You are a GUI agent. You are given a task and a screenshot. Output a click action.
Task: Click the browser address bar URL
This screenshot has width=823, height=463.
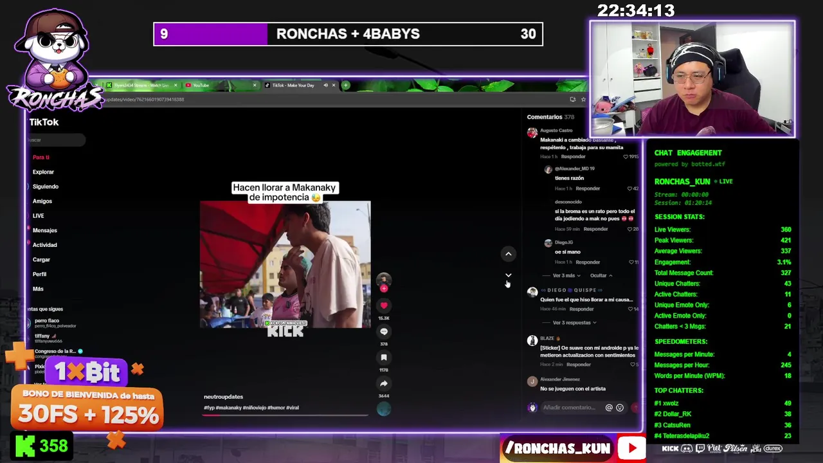tap(144, 100)
